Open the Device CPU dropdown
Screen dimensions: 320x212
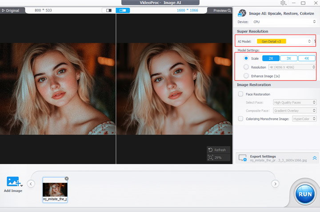click(x=284, y=22)
